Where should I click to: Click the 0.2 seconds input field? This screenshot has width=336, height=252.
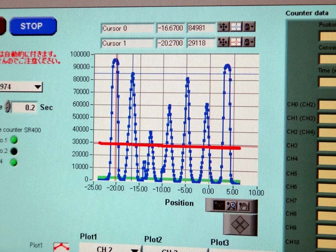pos(24,108)
